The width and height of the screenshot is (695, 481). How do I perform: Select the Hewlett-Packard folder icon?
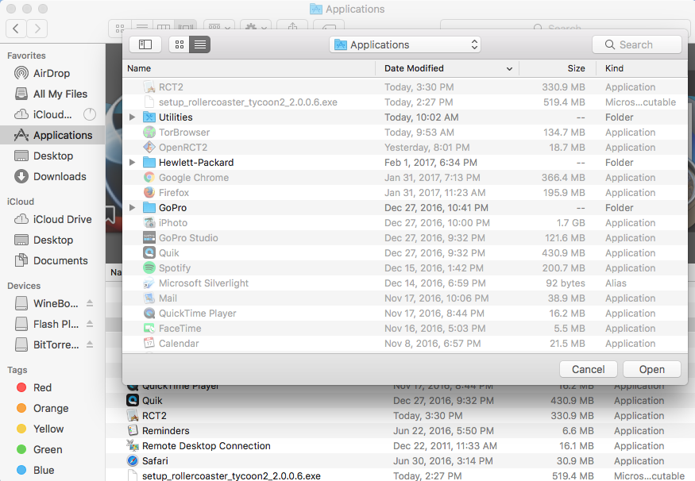tap(149, 162)
